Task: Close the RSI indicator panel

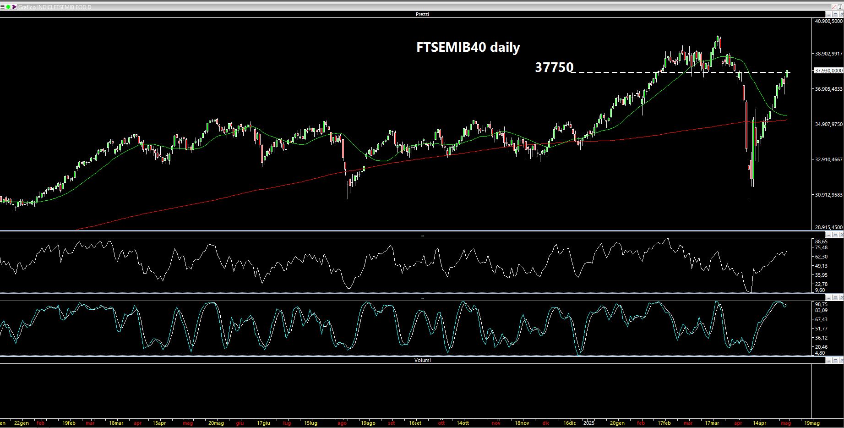Action: point(841,235)
